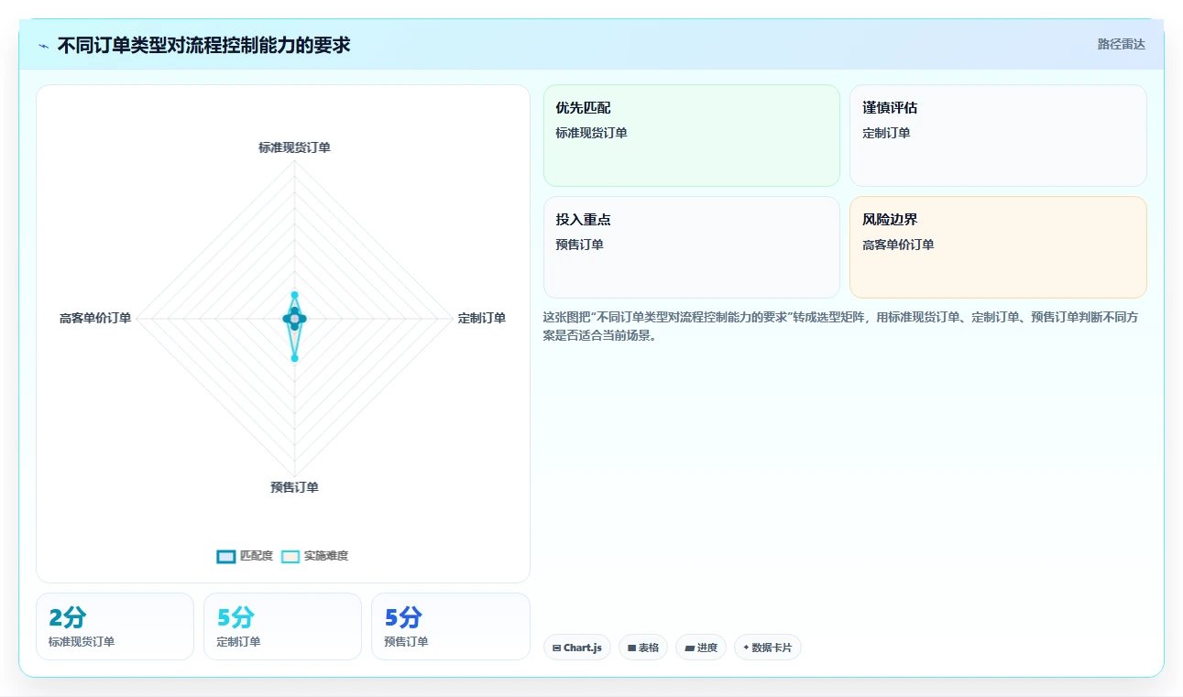The height and width of the screenshot is (697, 1183).
Task: Select the 进度 tag chip
Action: tap(701, 648)
